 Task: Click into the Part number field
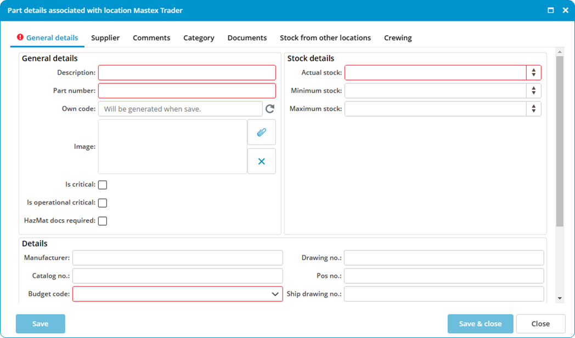tap(187, 90)
